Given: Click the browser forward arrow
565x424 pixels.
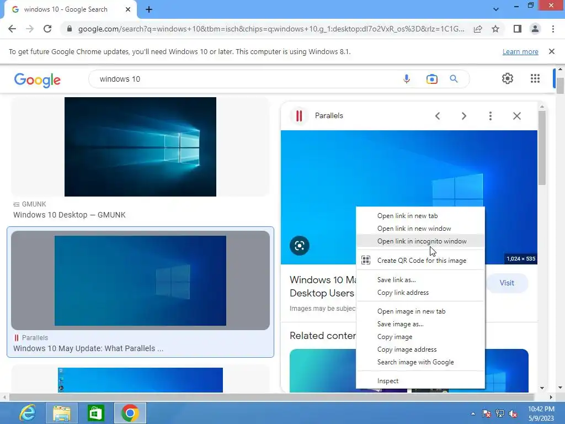Looking at the screenshot, I should tap(30, 29).
